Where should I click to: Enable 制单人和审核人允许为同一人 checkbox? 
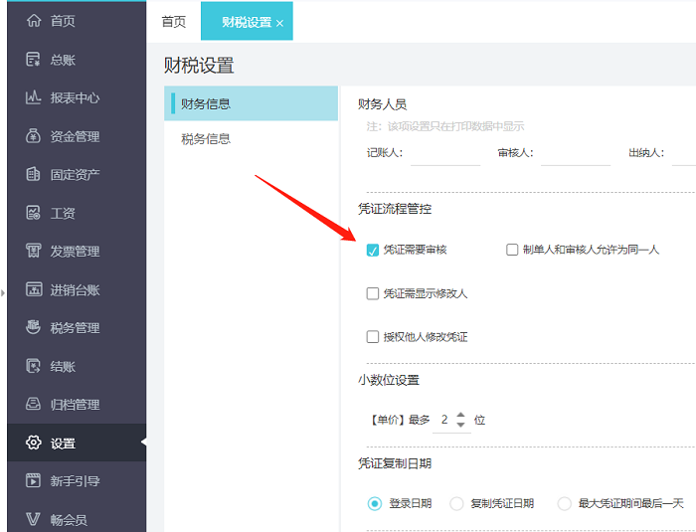coord(512,250)
